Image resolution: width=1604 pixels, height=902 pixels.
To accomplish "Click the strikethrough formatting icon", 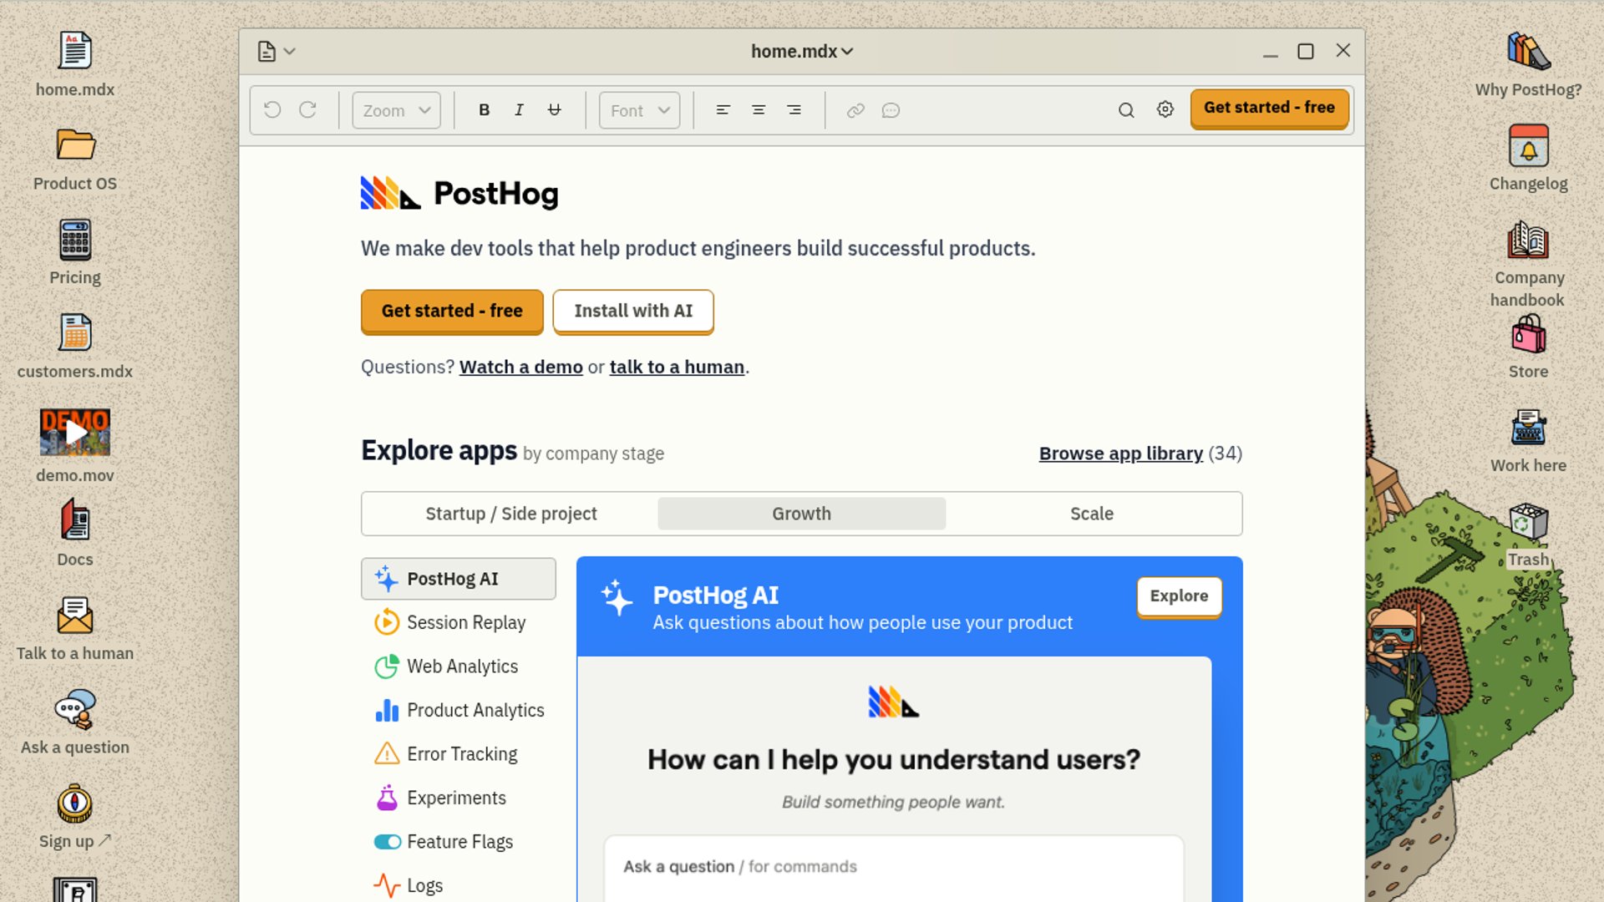I will (554, 110).
